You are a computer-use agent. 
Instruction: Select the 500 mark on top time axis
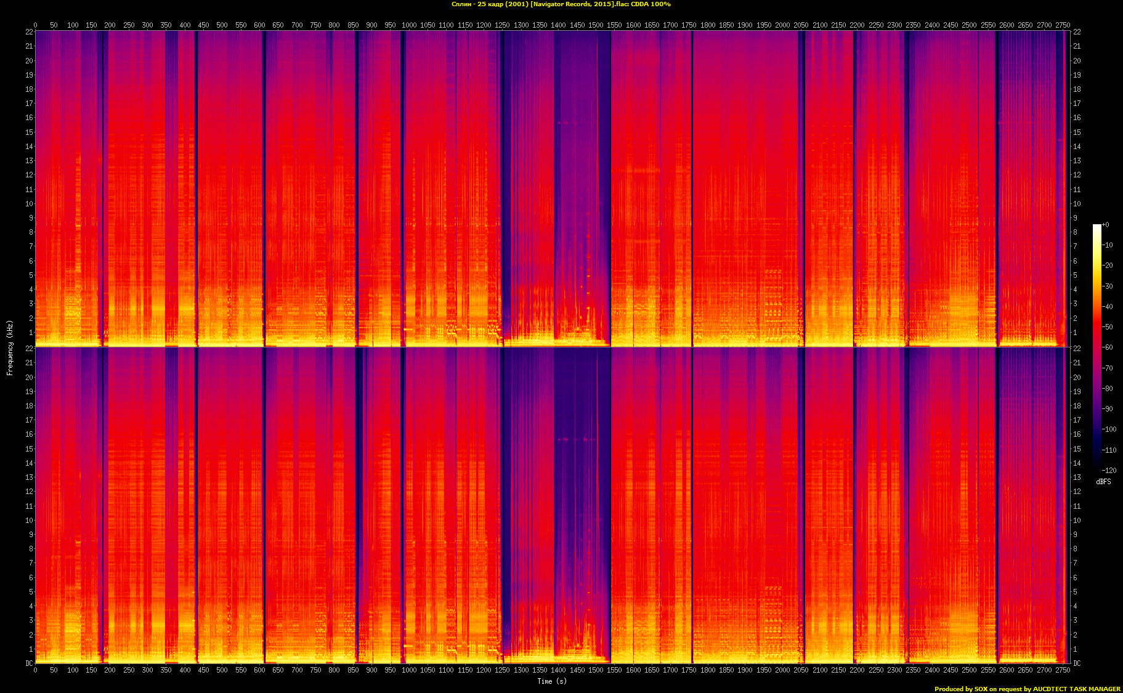222,25
